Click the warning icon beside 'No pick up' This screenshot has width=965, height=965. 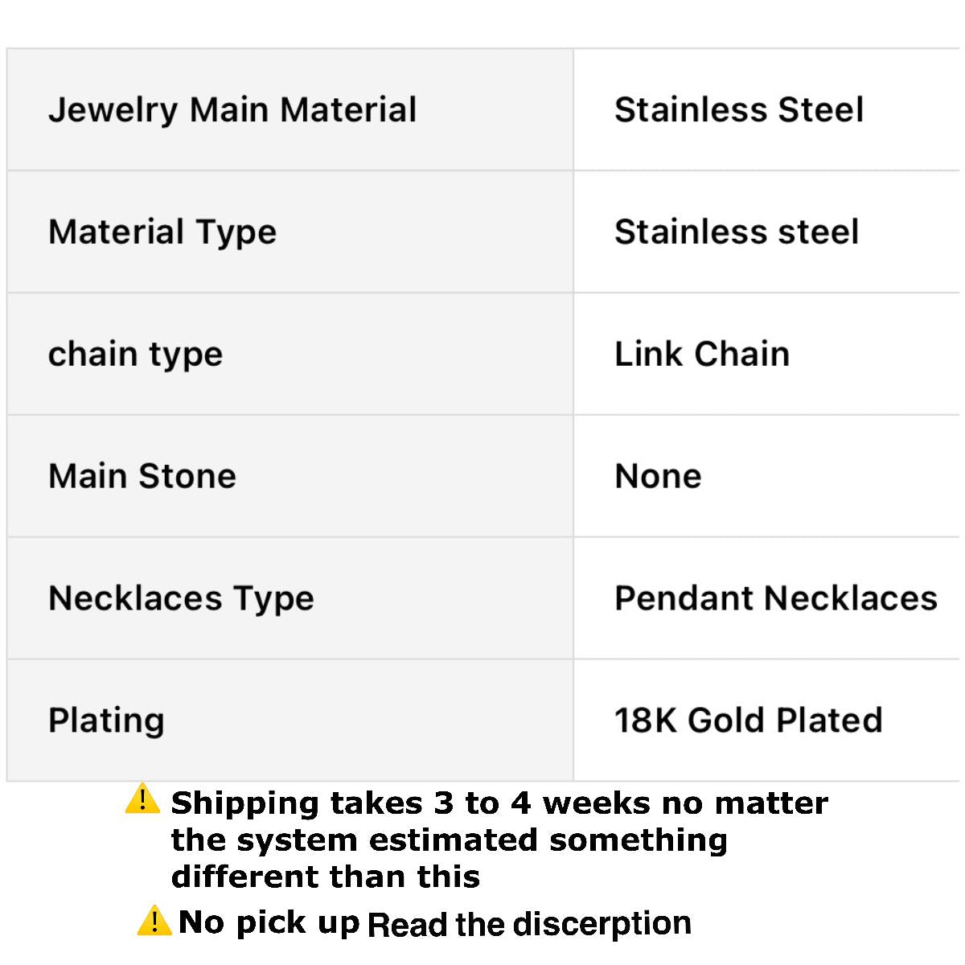pos(154,920)
